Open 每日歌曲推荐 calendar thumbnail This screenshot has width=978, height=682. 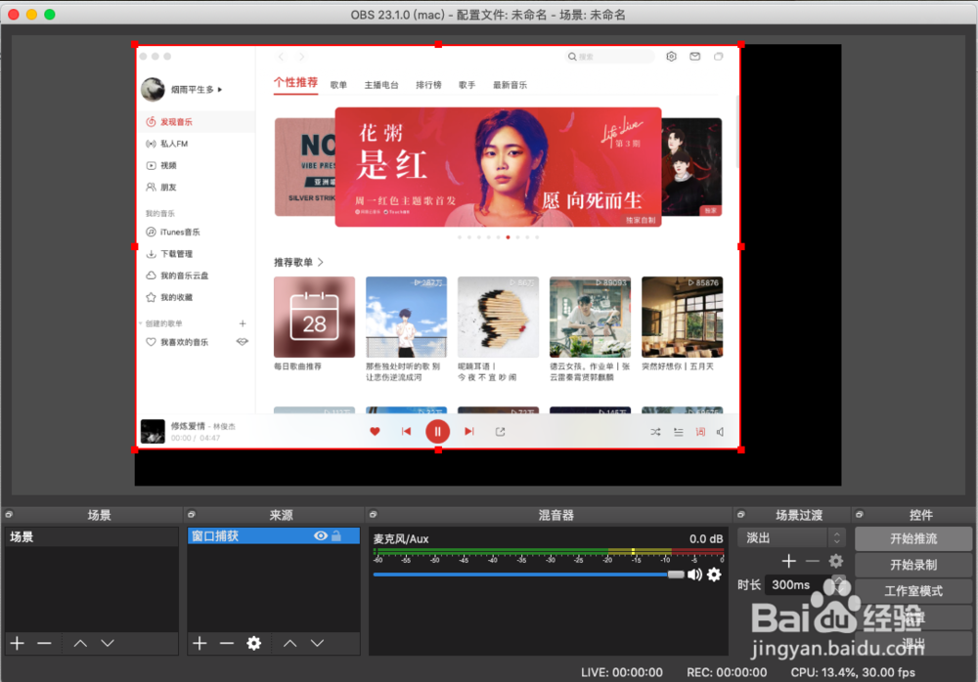click(314, 317)
